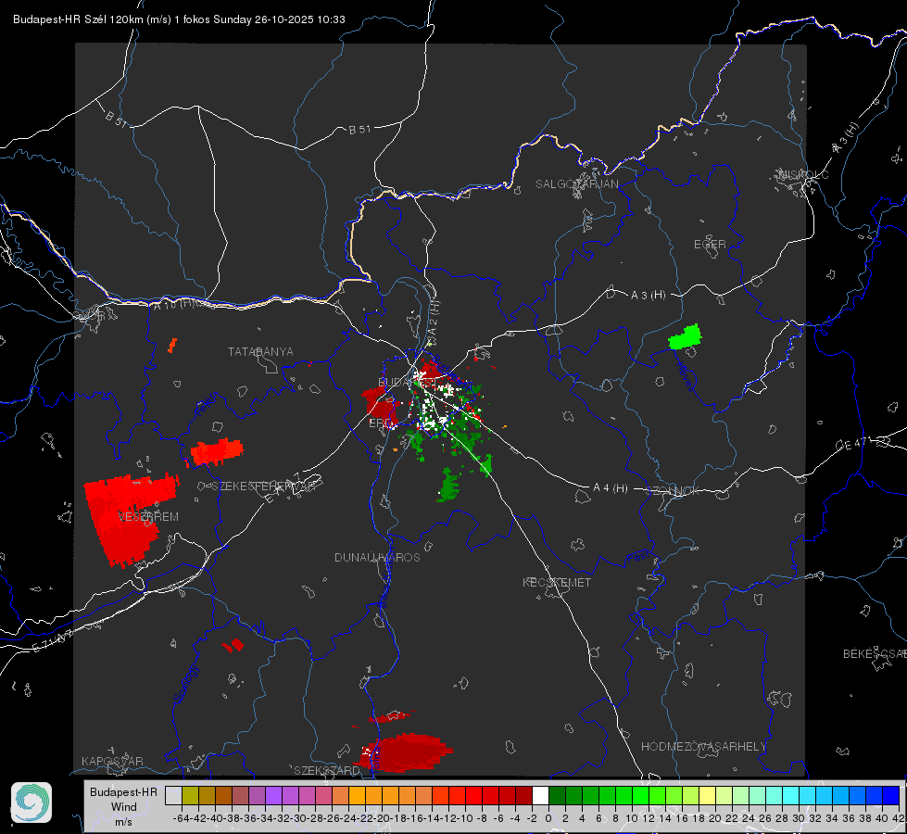
Task: Click the '42' value at the legend's right end
Action: [899, 818]
